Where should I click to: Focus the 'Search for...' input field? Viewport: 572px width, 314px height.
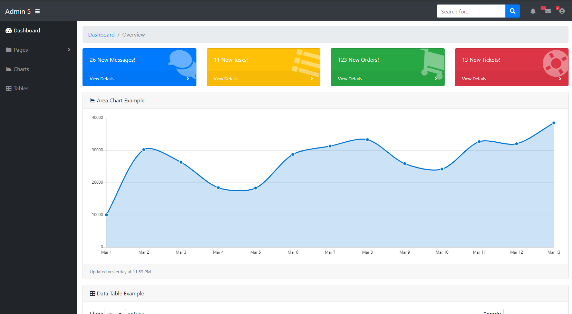tap(471, 11)
